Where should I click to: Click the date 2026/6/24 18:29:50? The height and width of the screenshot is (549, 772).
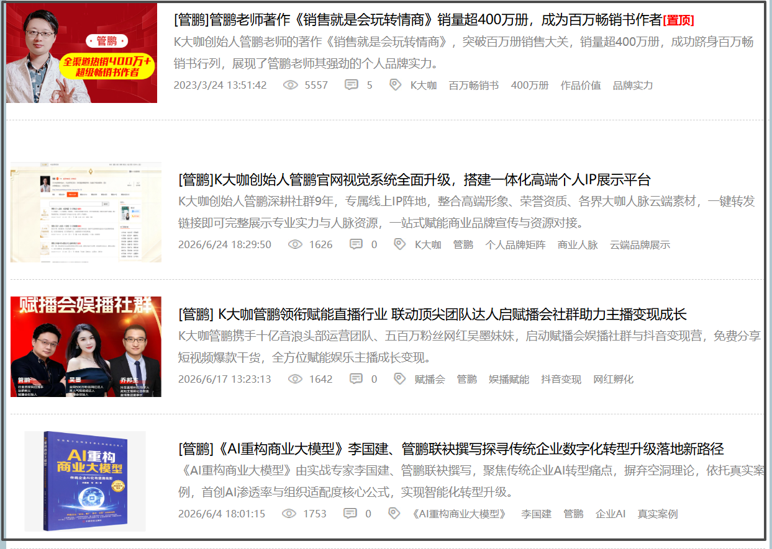tap(225, 245)
